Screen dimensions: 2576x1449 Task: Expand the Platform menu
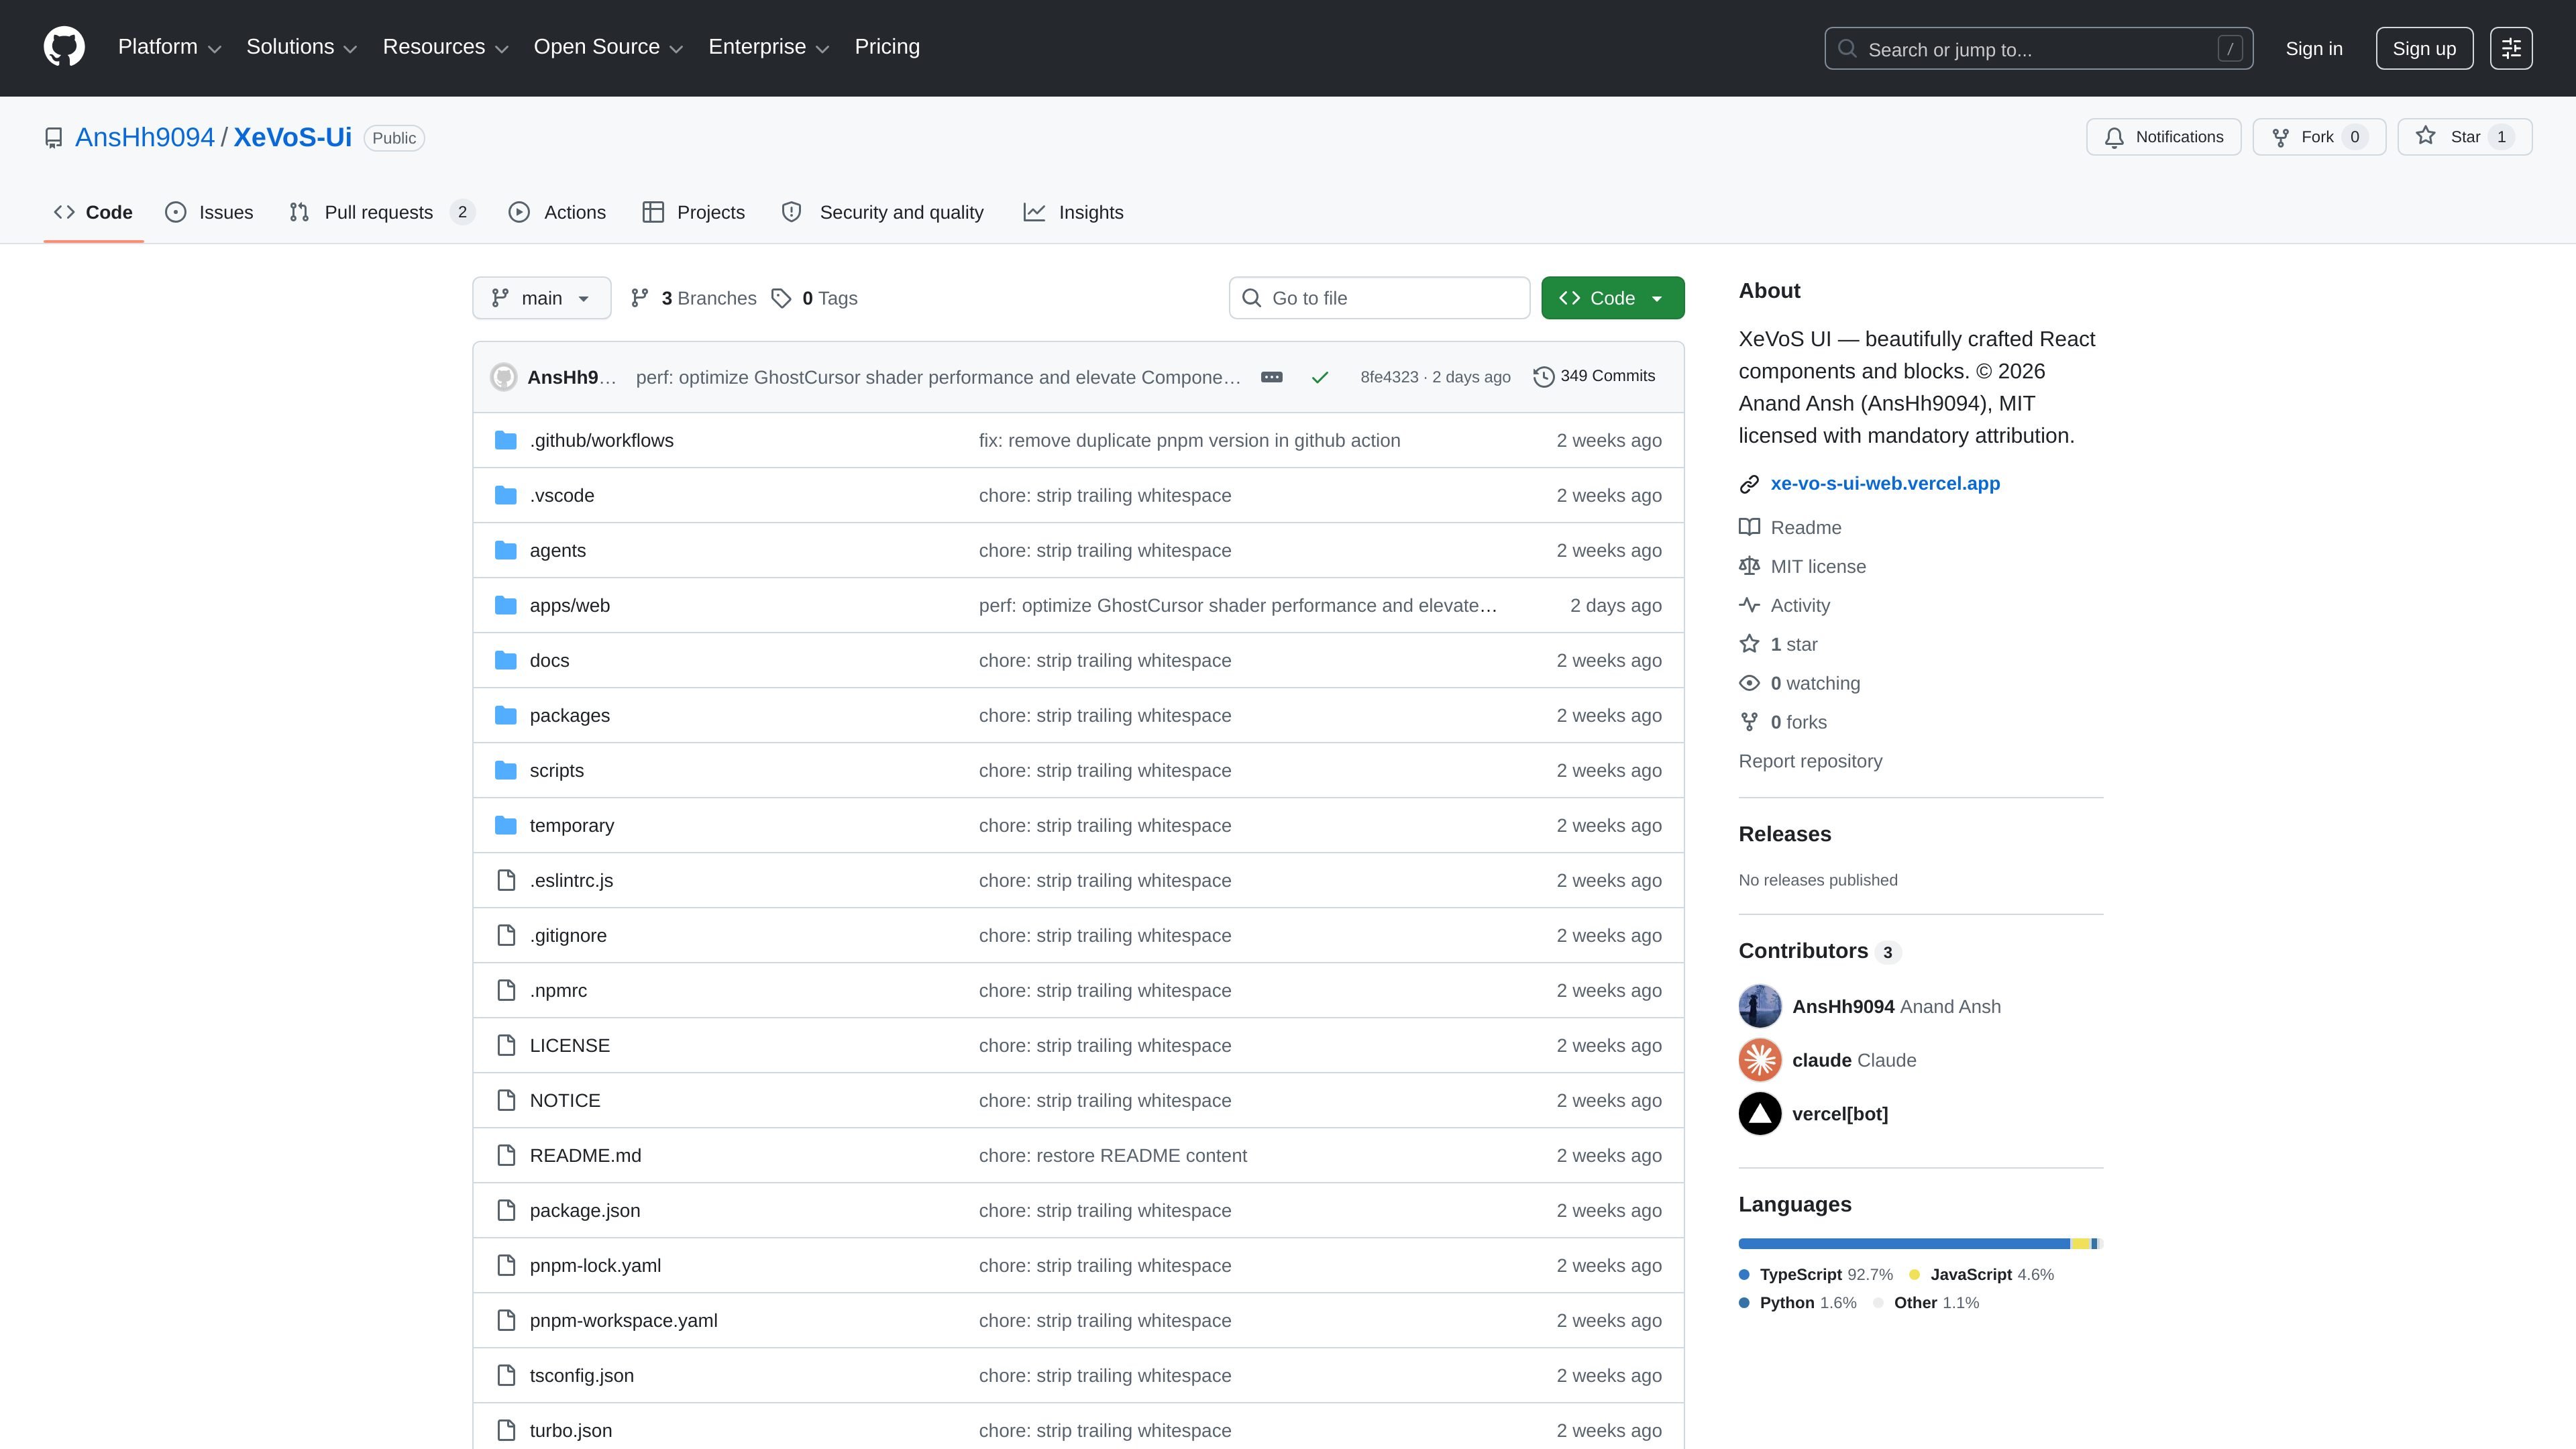(x=169, y=47)
